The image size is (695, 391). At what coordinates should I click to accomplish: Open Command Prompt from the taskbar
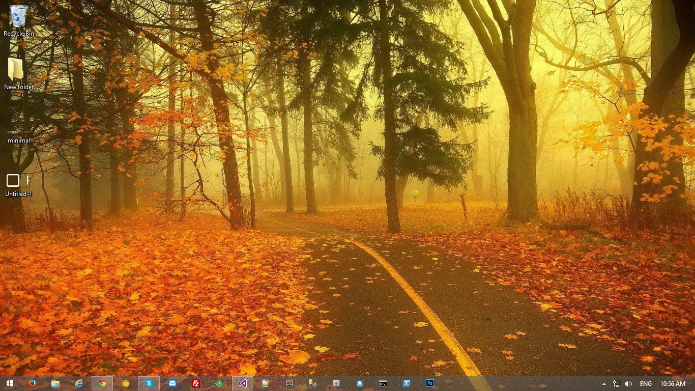(x=383, y=383)
